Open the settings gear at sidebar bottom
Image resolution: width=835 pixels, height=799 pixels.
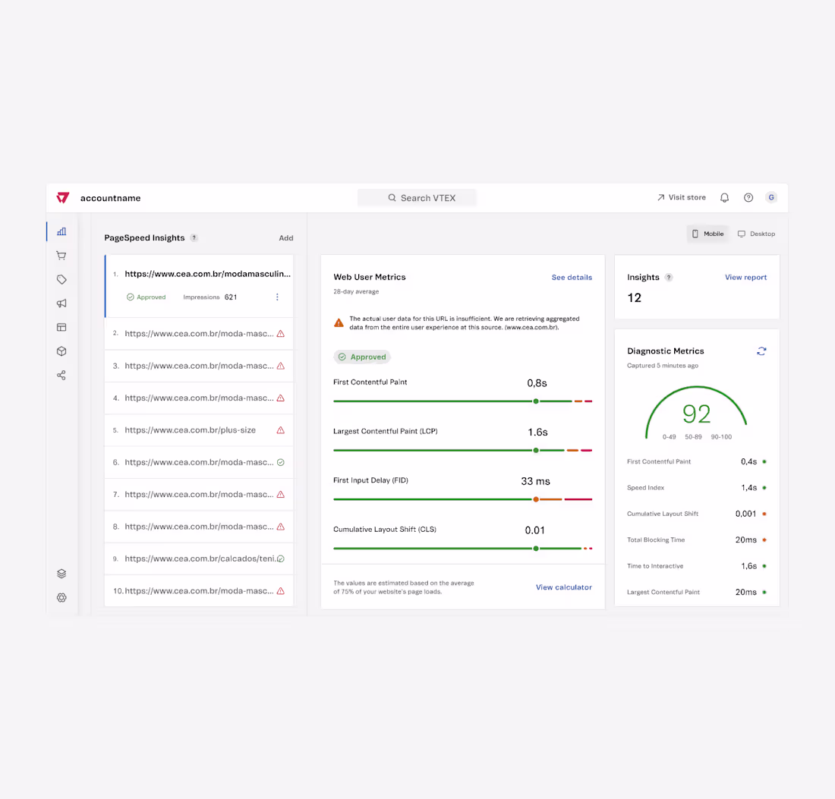(x=61, y=597)
